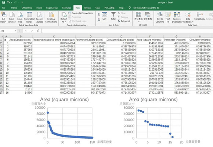Open the Page Layout tab
Image resolution: width=213 pixels, height=147 pixels.
[52, 8]
